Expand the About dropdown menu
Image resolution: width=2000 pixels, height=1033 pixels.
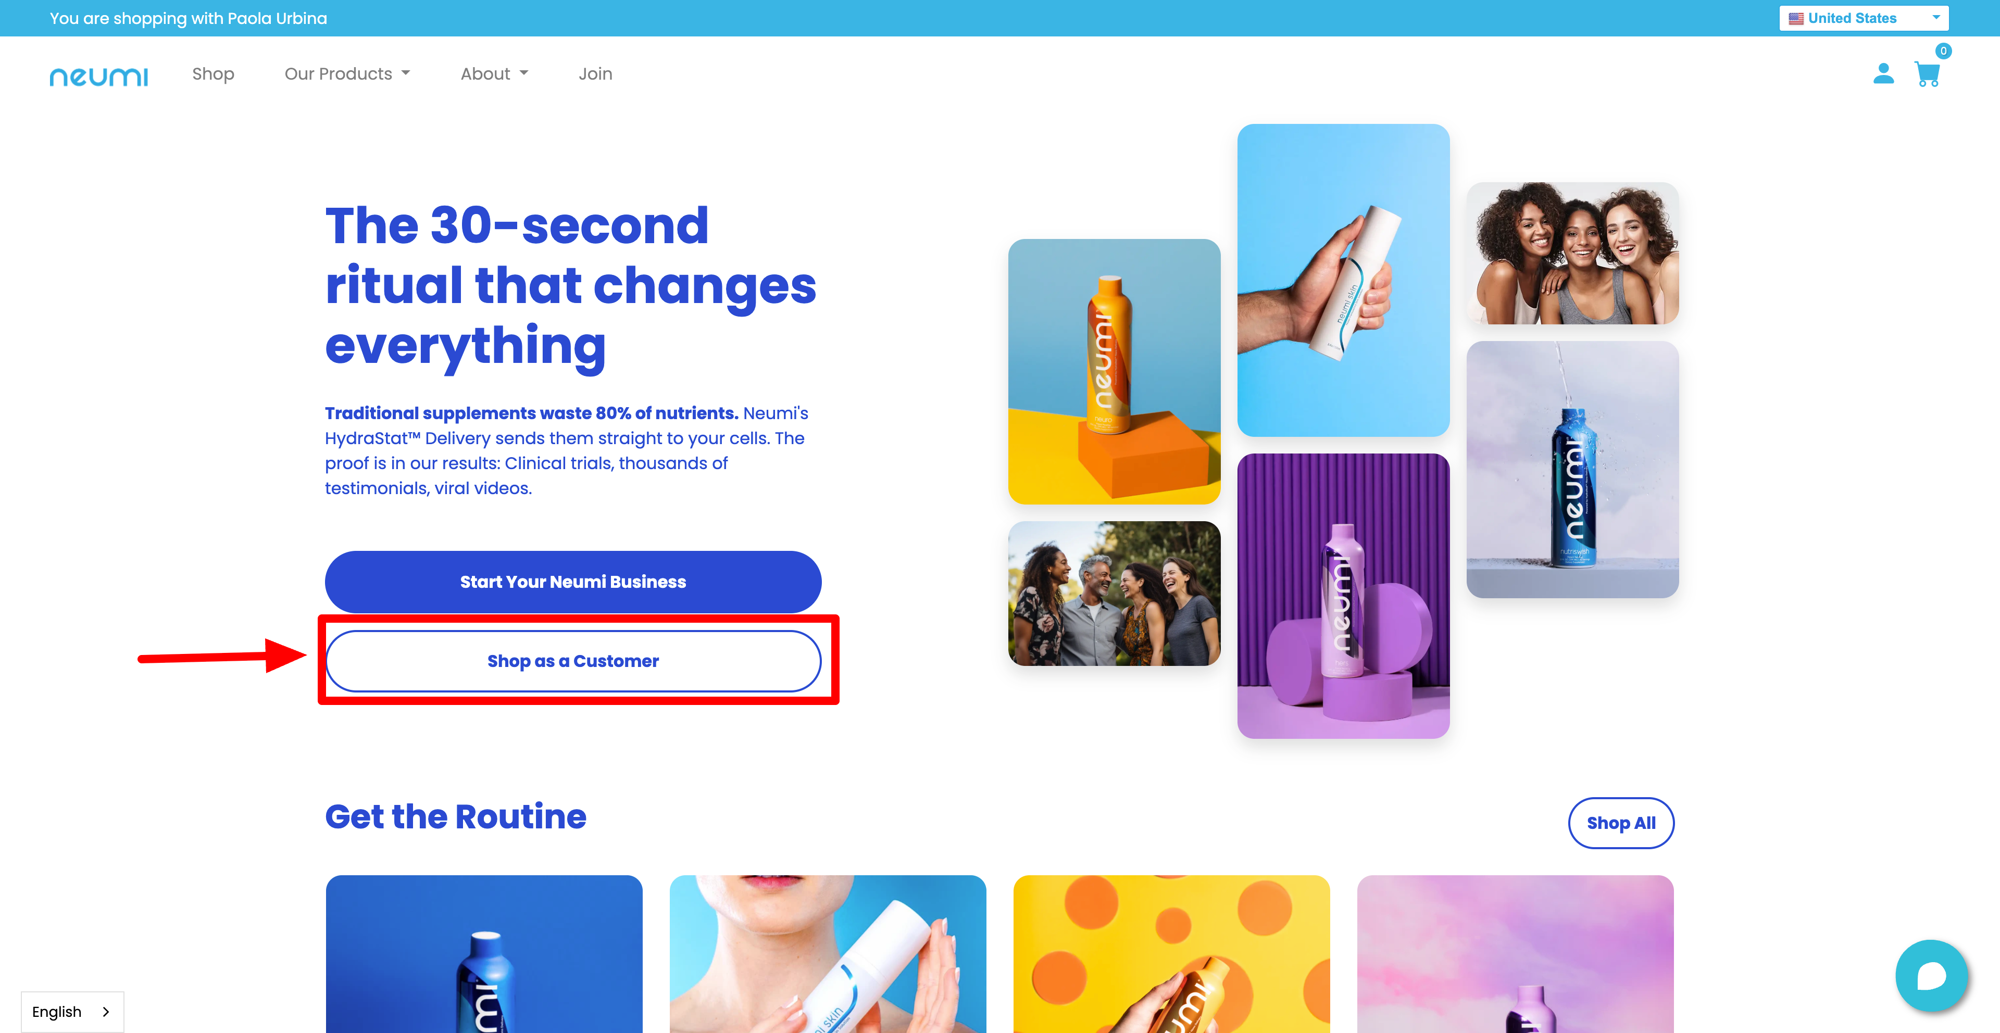495,74
